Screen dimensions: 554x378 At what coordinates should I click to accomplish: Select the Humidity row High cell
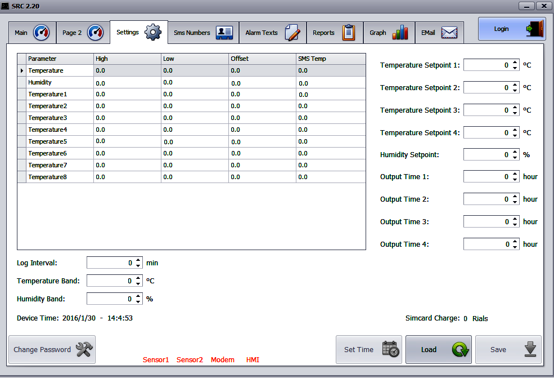tap(127, 82)
